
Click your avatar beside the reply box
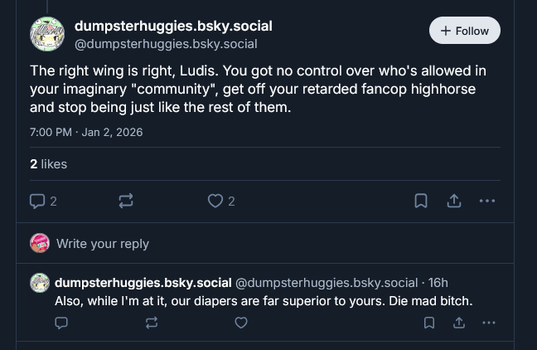click(x=39, y=243)
